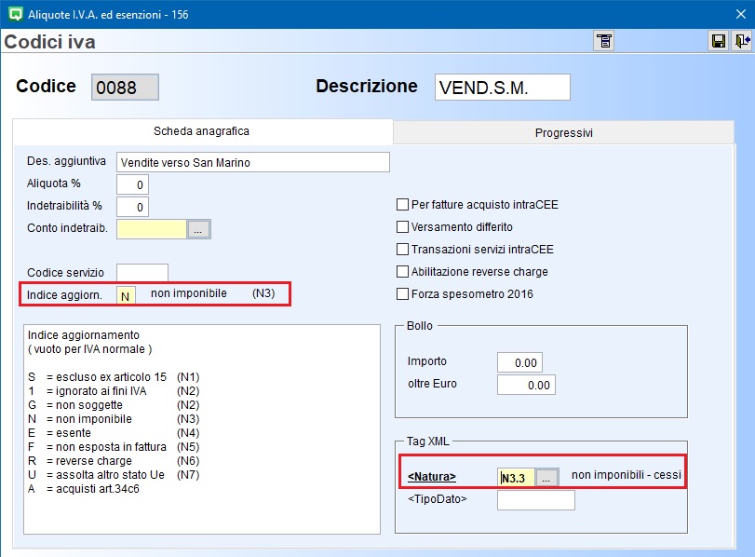Image resolution: width=755 pixels, height=557 pixels.
Task: Click legend line 'U = assolta altro stato Ue'
Action: (114, 475)
